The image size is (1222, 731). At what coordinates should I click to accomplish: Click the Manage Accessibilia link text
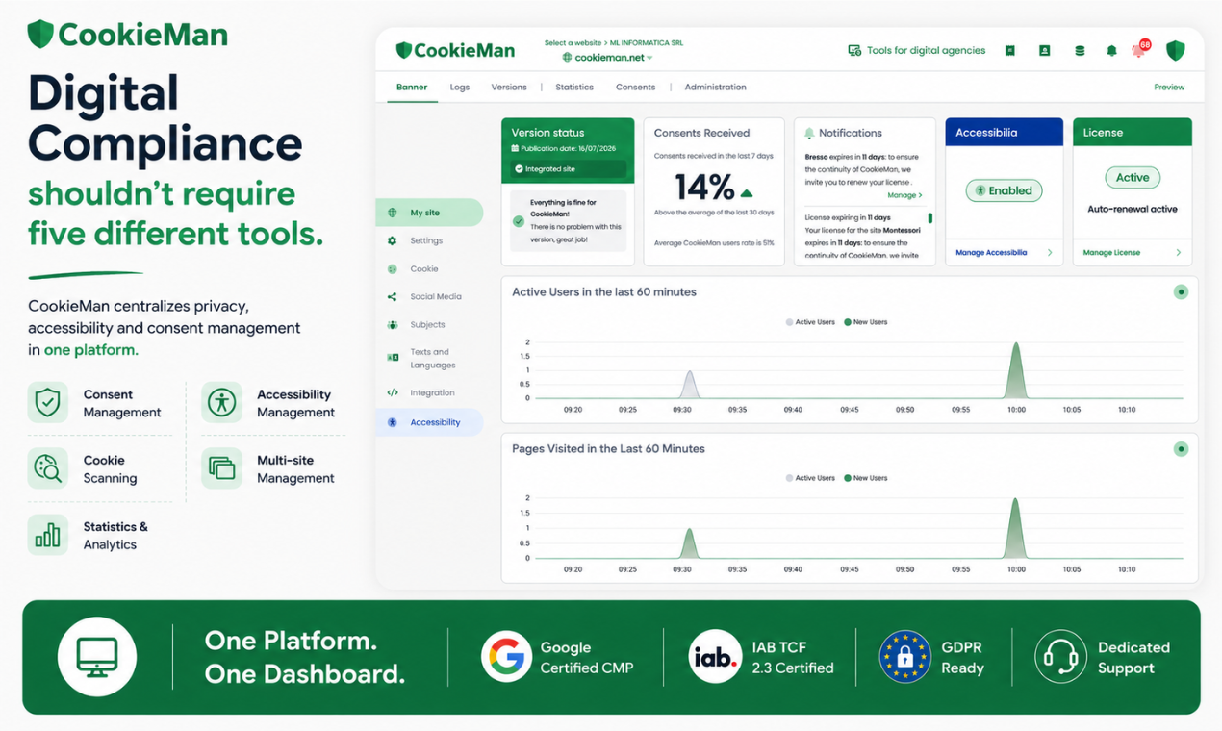click(991, 253)
